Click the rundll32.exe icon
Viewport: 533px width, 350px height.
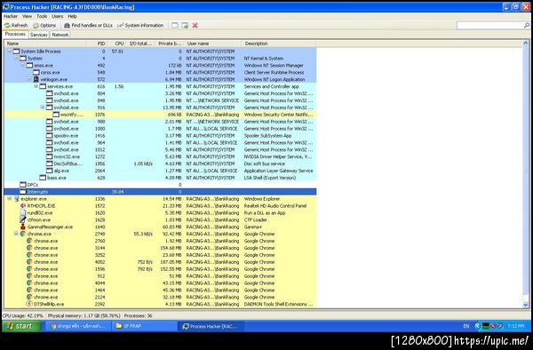pyautogui.click(x=23, y=212)
